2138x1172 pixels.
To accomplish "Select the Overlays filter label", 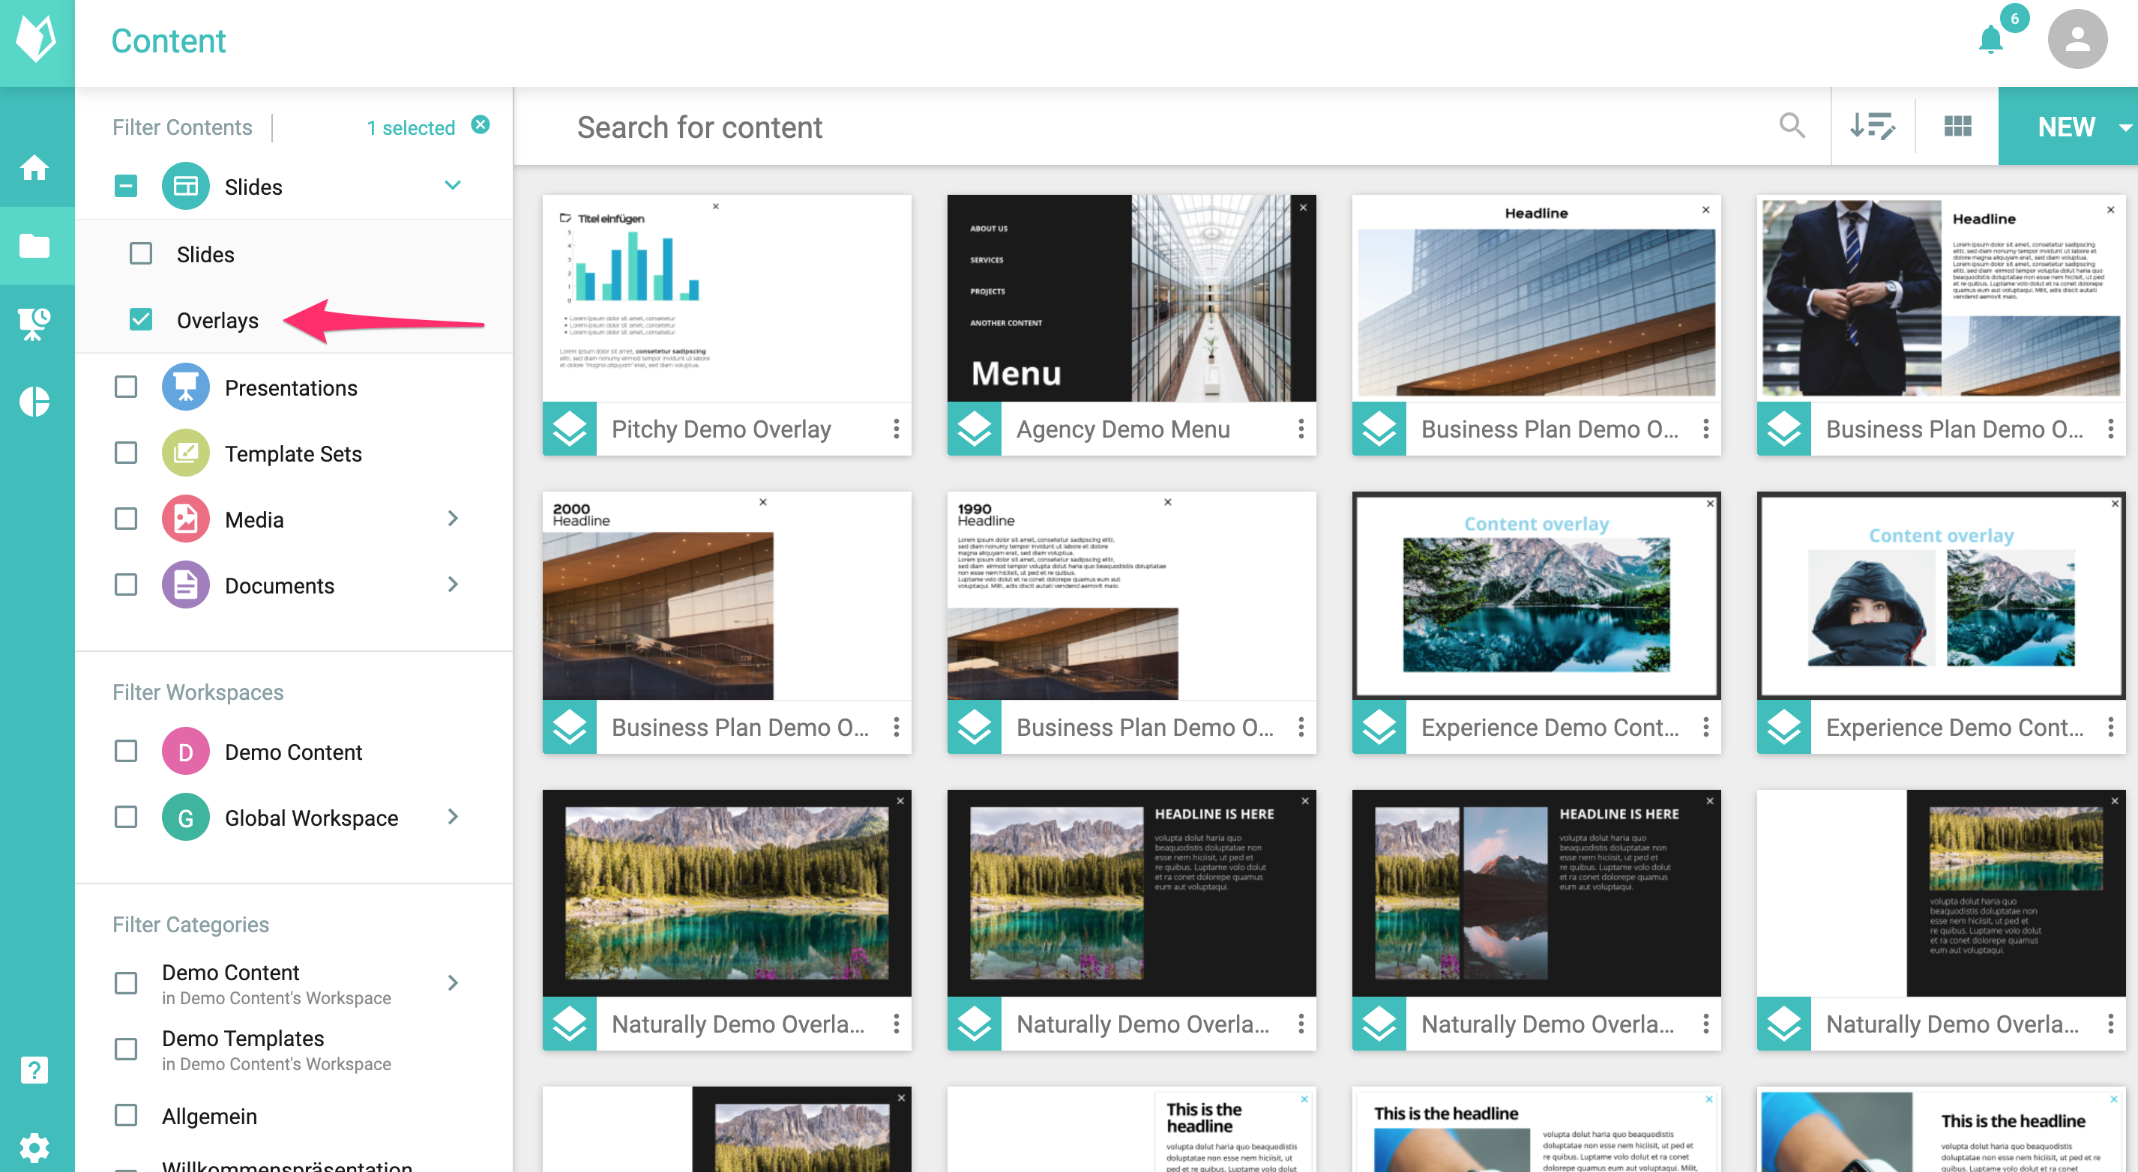I will pyautogui.click(x=217, y=320).
